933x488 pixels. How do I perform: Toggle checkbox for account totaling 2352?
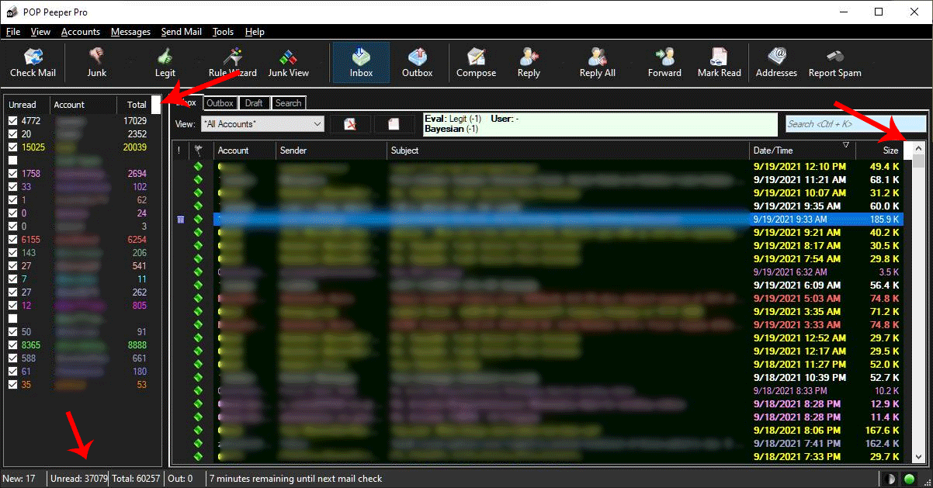pos(12,134)
